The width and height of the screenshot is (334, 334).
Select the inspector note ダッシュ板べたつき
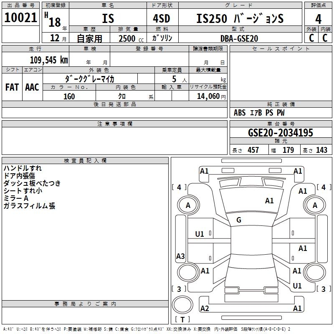click(32, 183)
